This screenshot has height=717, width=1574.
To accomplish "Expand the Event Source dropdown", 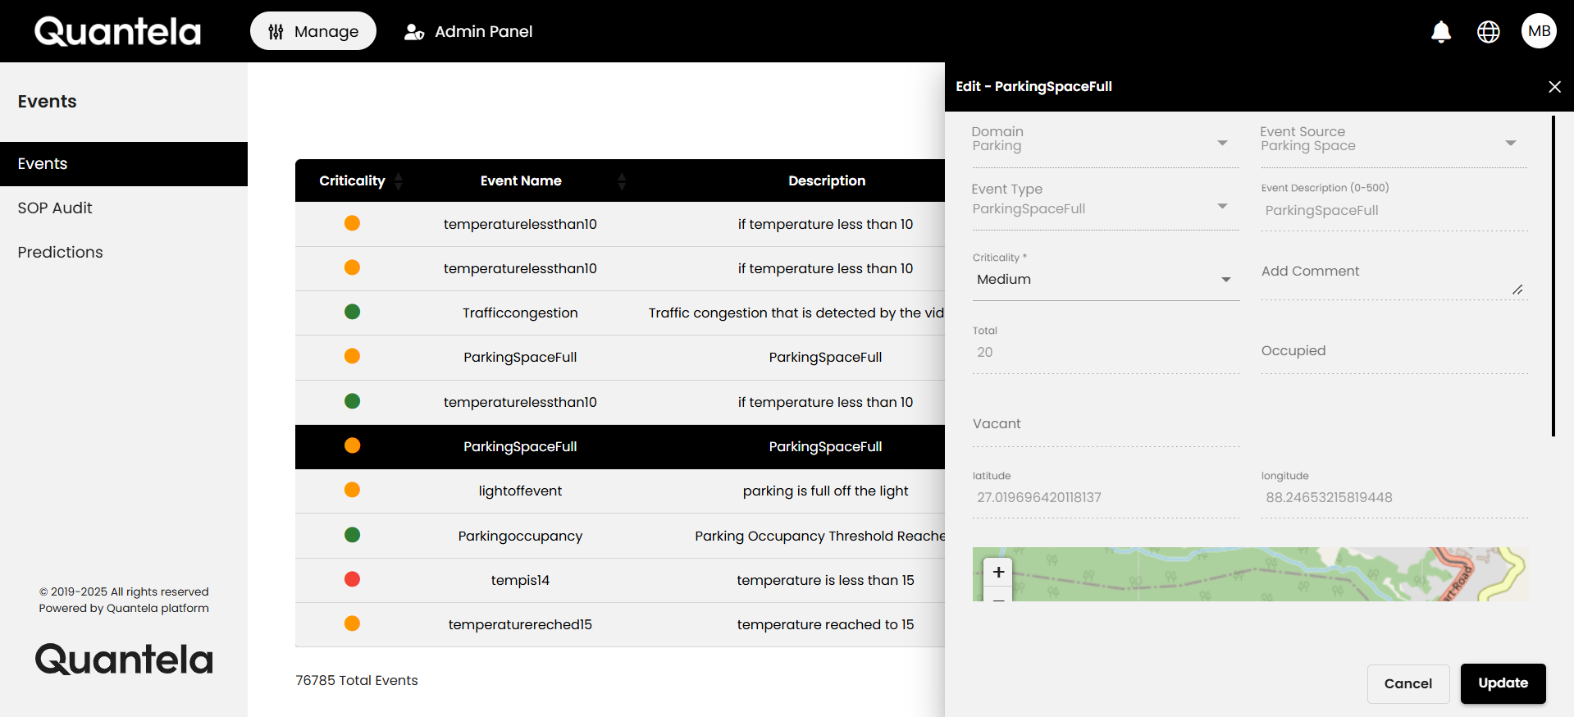I will 1510,143.
